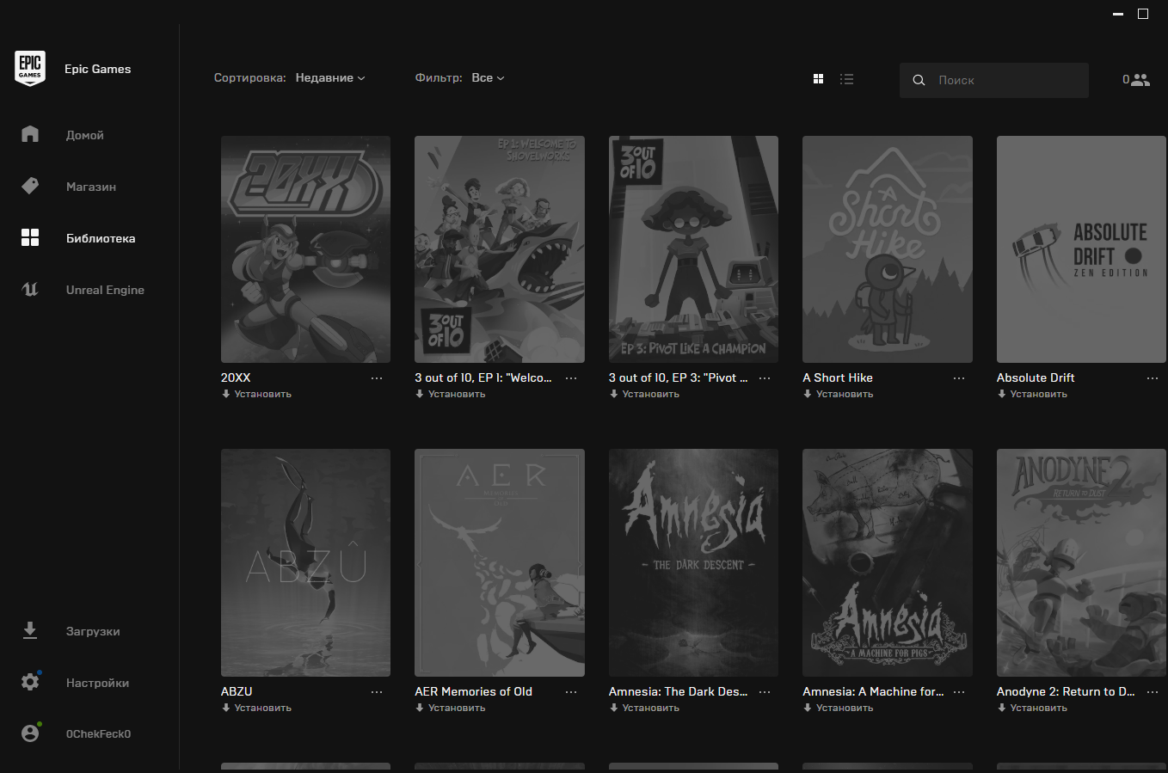Open the Store (Магазин) tag icon
Screen dimensions: 1168x773
click(x=30, y=186)
